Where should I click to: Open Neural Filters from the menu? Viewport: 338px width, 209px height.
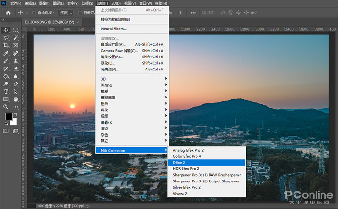[113, 29]
